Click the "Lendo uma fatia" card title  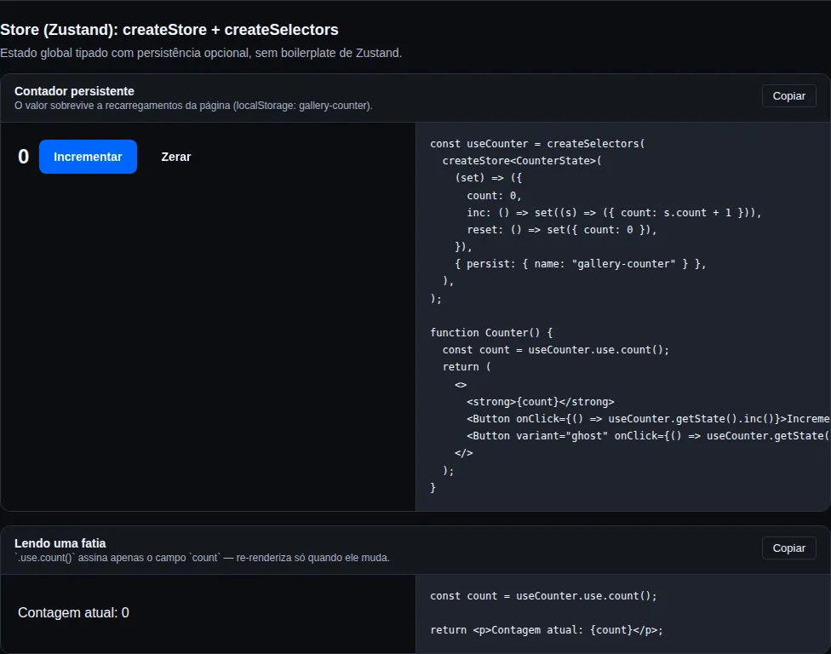click(60, 543)
